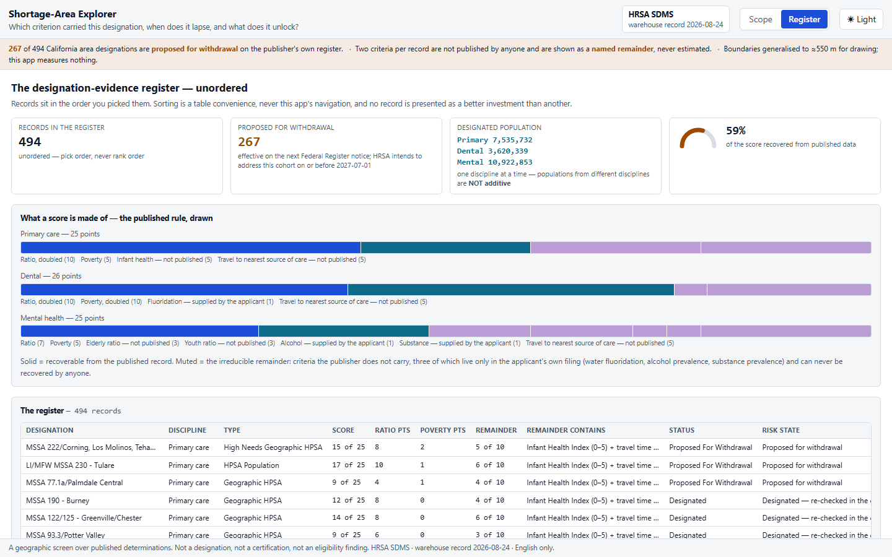Click the Records in the Register card

117,156
